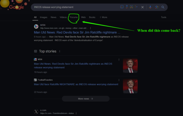The width and height of the screenshot is (183, 116).
Task: Open three-dot menu for MSN story
Action: [x=119, y=60]
